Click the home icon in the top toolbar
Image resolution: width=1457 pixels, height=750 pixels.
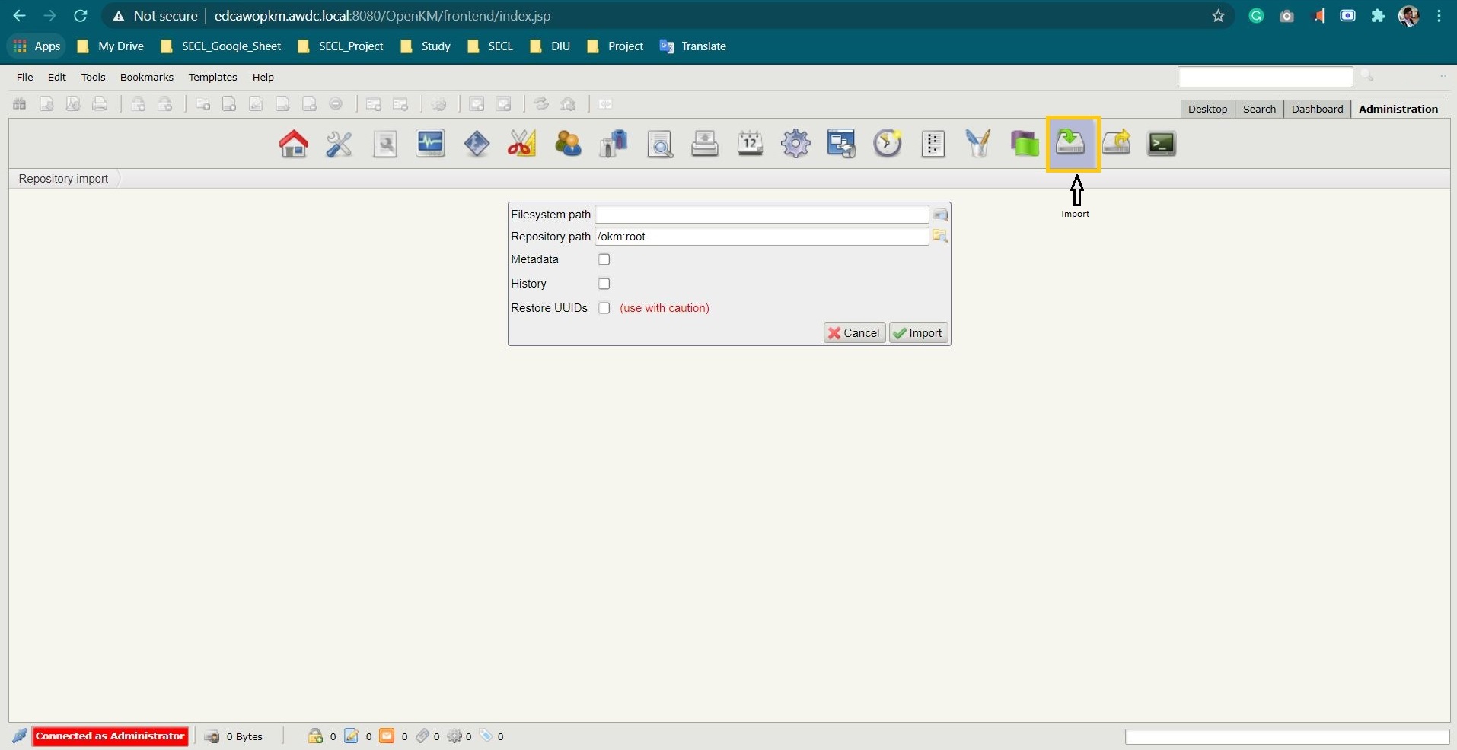568,104
